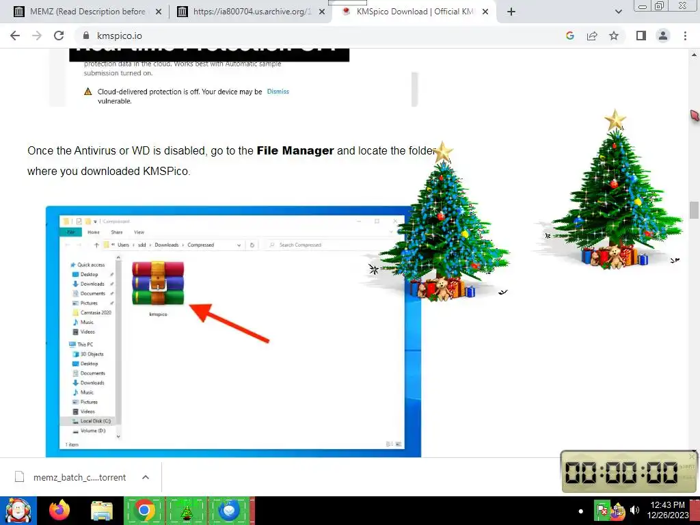Viewport: 700px width, 525px height.
Task: Open File Explorer from the taskbar
Action: 102,510
